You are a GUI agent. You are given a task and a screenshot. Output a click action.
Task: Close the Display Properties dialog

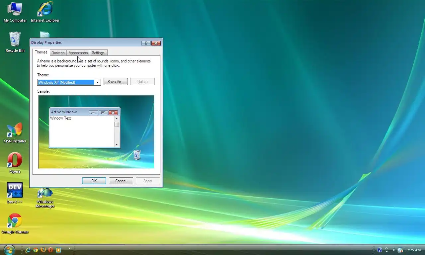click(x=156, y=43)
